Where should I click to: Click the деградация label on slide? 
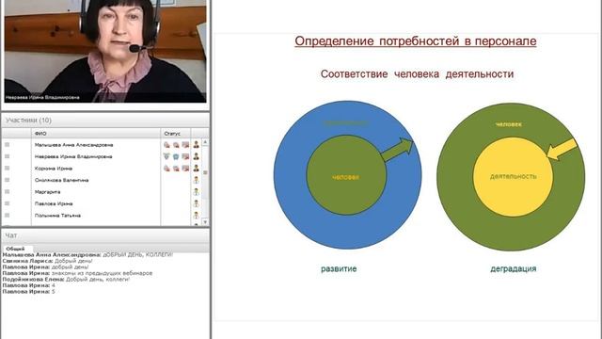tap(514, 268)
